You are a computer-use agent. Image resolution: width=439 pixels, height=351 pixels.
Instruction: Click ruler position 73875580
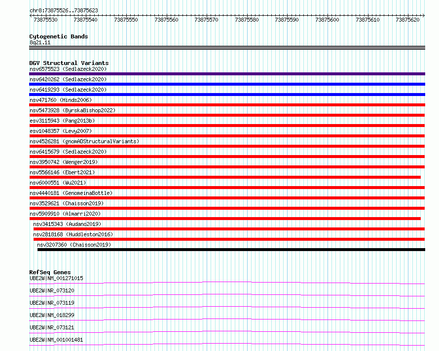point(247,20)
